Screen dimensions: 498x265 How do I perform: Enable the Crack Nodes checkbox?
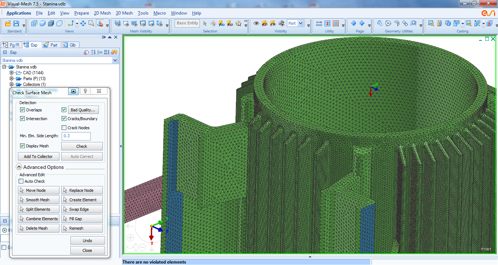coord(64,128)
